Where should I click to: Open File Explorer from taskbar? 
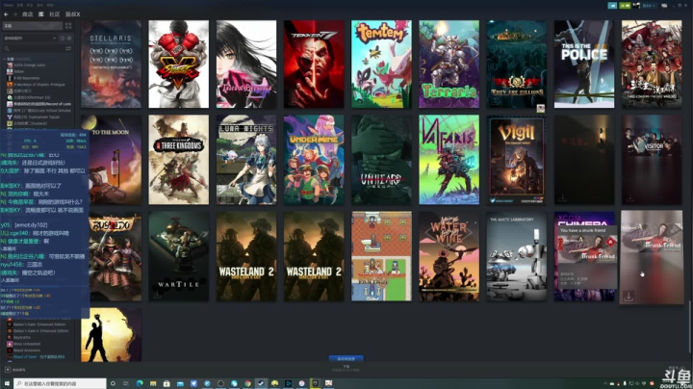[153, 383]
